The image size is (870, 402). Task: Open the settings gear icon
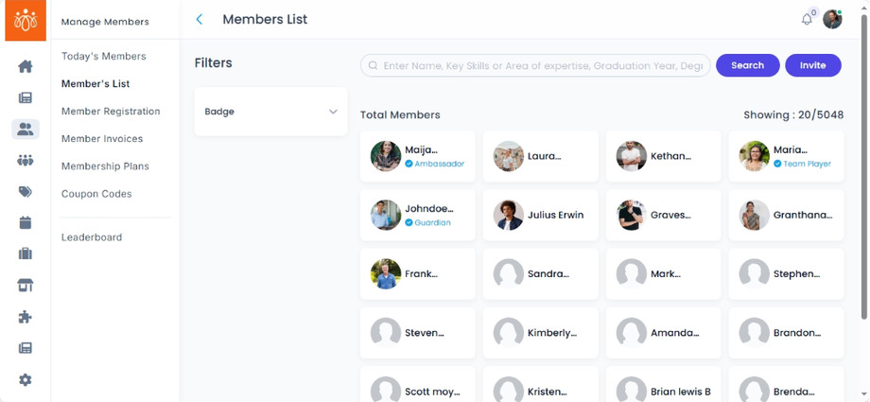(26, 379)
